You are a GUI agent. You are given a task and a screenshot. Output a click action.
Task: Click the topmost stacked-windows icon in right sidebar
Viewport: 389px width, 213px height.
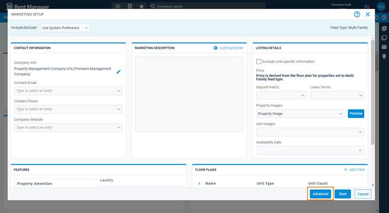384,29
